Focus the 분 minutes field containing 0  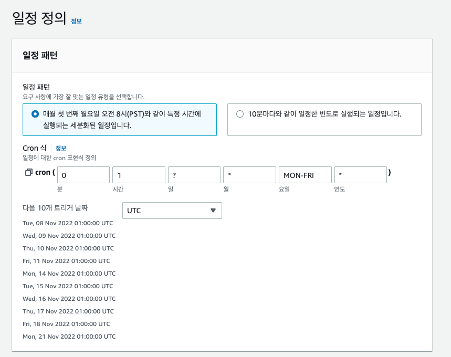pyautogui.click(x=83, y=175)
